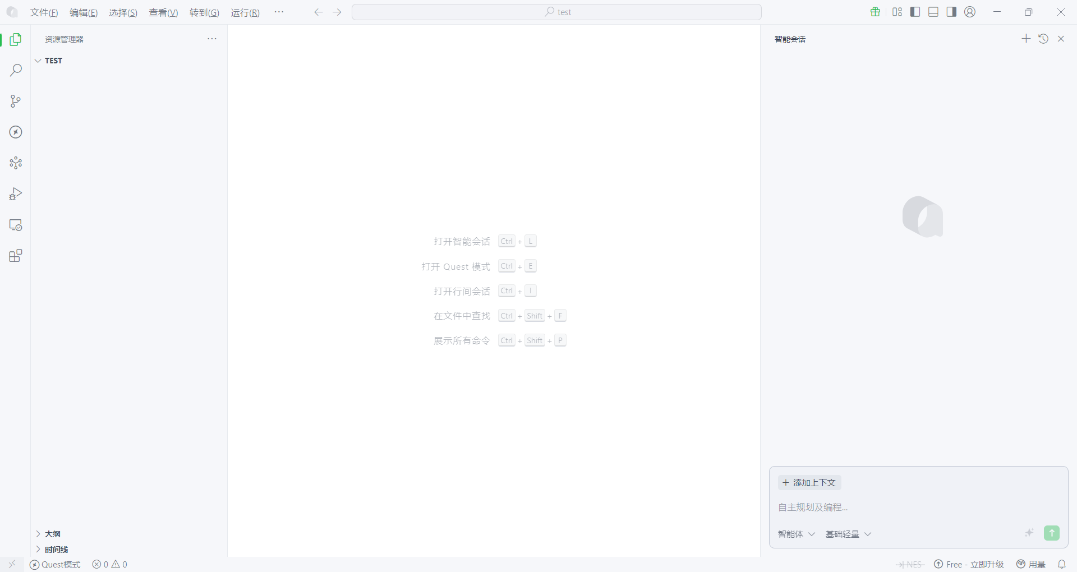Toggle the secondary right sidebar
The height and width of the screenshot is (572, 1077).
[x=951, y=12]
